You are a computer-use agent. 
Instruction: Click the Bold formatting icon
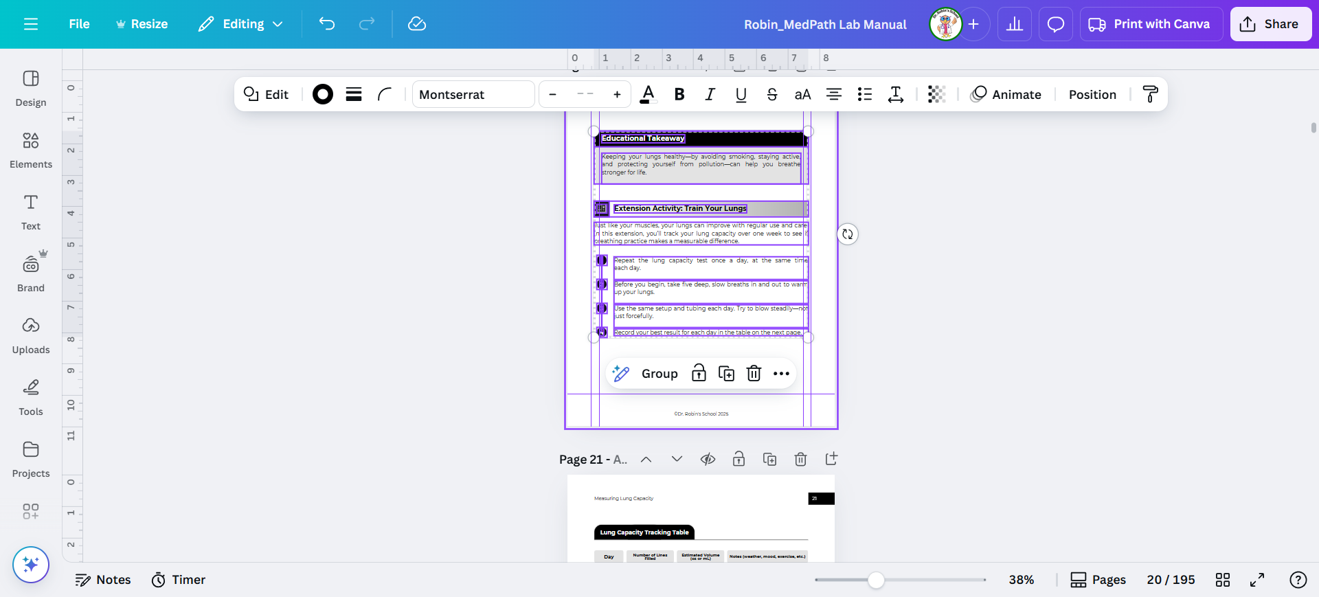(679, 95)
